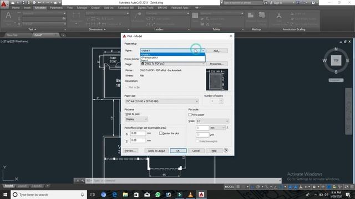The width and height of the screenshot is (355, 199).
Task: Expand the Text panel in ribbon
Action: [32, 29]
